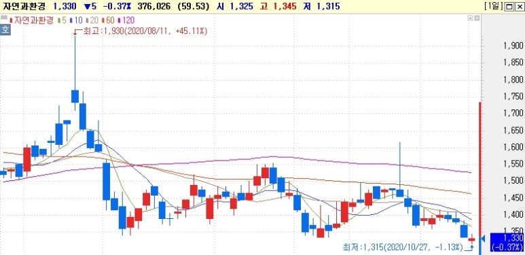Viewport: 525px width, 255px height.
Task: Click the peak candlestick with 1,930 wick
Action: pyautogui.click(x=75, y=96)
